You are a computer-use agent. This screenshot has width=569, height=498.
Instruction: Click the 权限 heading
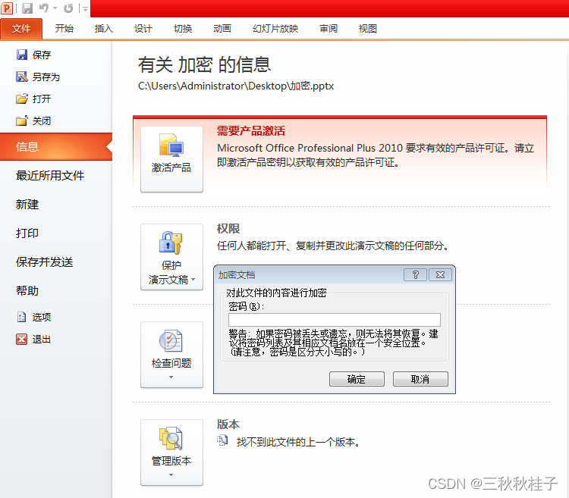[x=228, y=229]
